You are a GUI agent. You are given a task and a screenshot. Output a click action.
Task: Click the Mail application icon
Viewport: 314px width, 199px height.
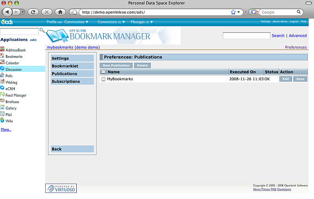(x=2, y=114)
